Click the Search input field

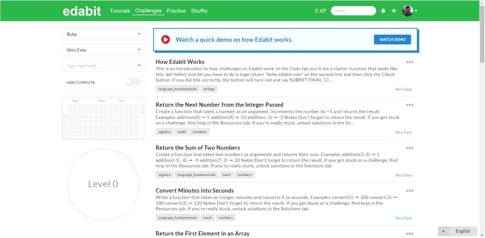pyautogui.click(x=353, y=11)
